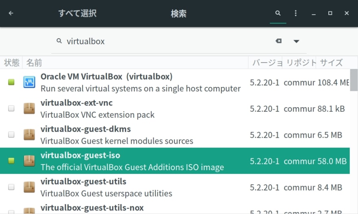Maximize the package manager window
This screenshot has width=358, height=214.
click(x=330, y=13)
